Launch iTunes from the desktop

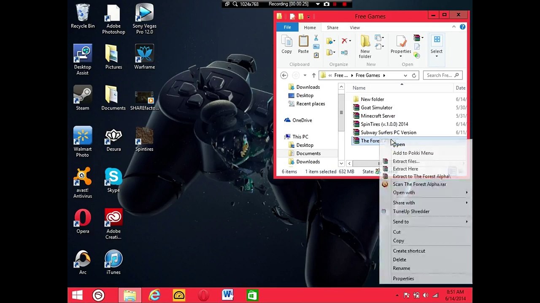point(113,263)
